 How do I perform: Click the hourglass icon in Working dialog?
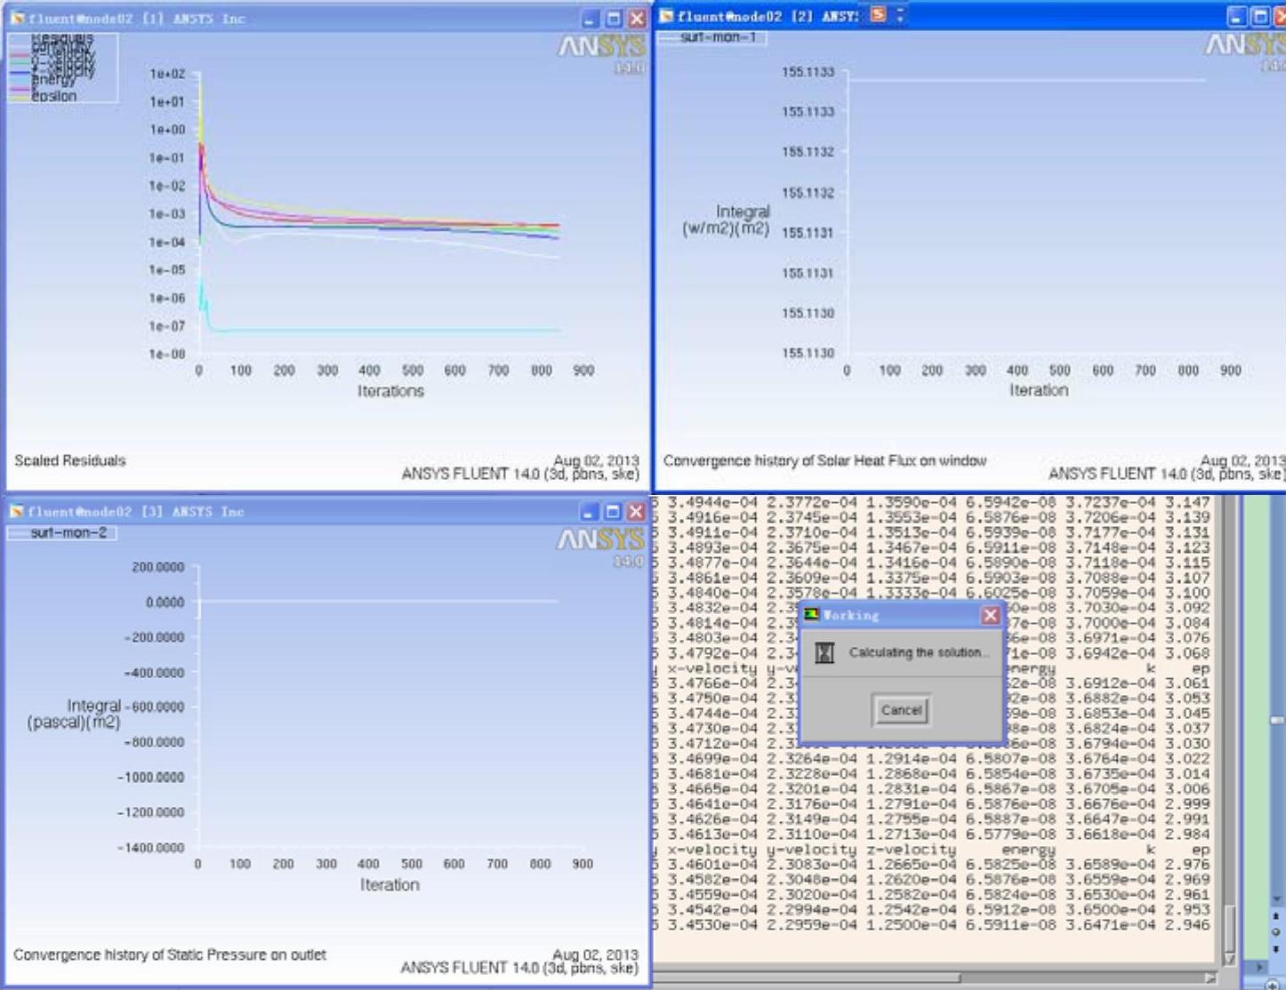(x=824, y=653)
